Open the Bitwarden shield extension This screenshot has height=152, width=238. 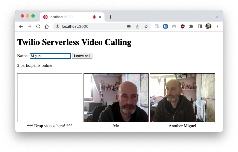(165, 26)
